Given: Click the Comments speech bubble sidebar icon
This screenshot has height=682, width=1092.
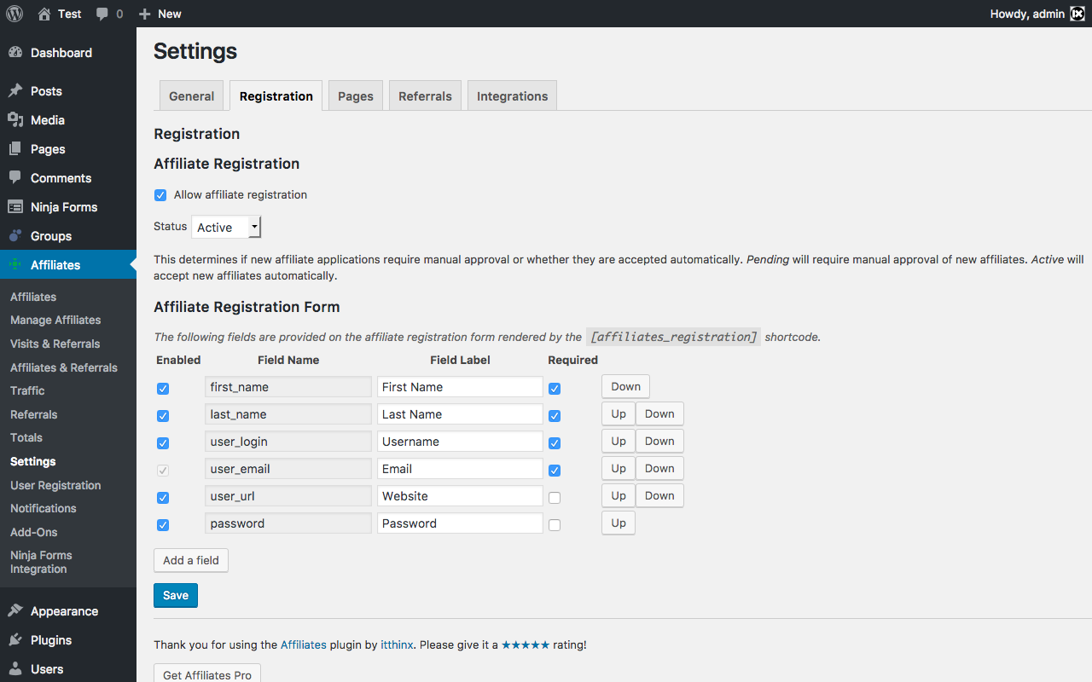Looking at the screenshot, I should pyautogui.click(x=15, y=178).
